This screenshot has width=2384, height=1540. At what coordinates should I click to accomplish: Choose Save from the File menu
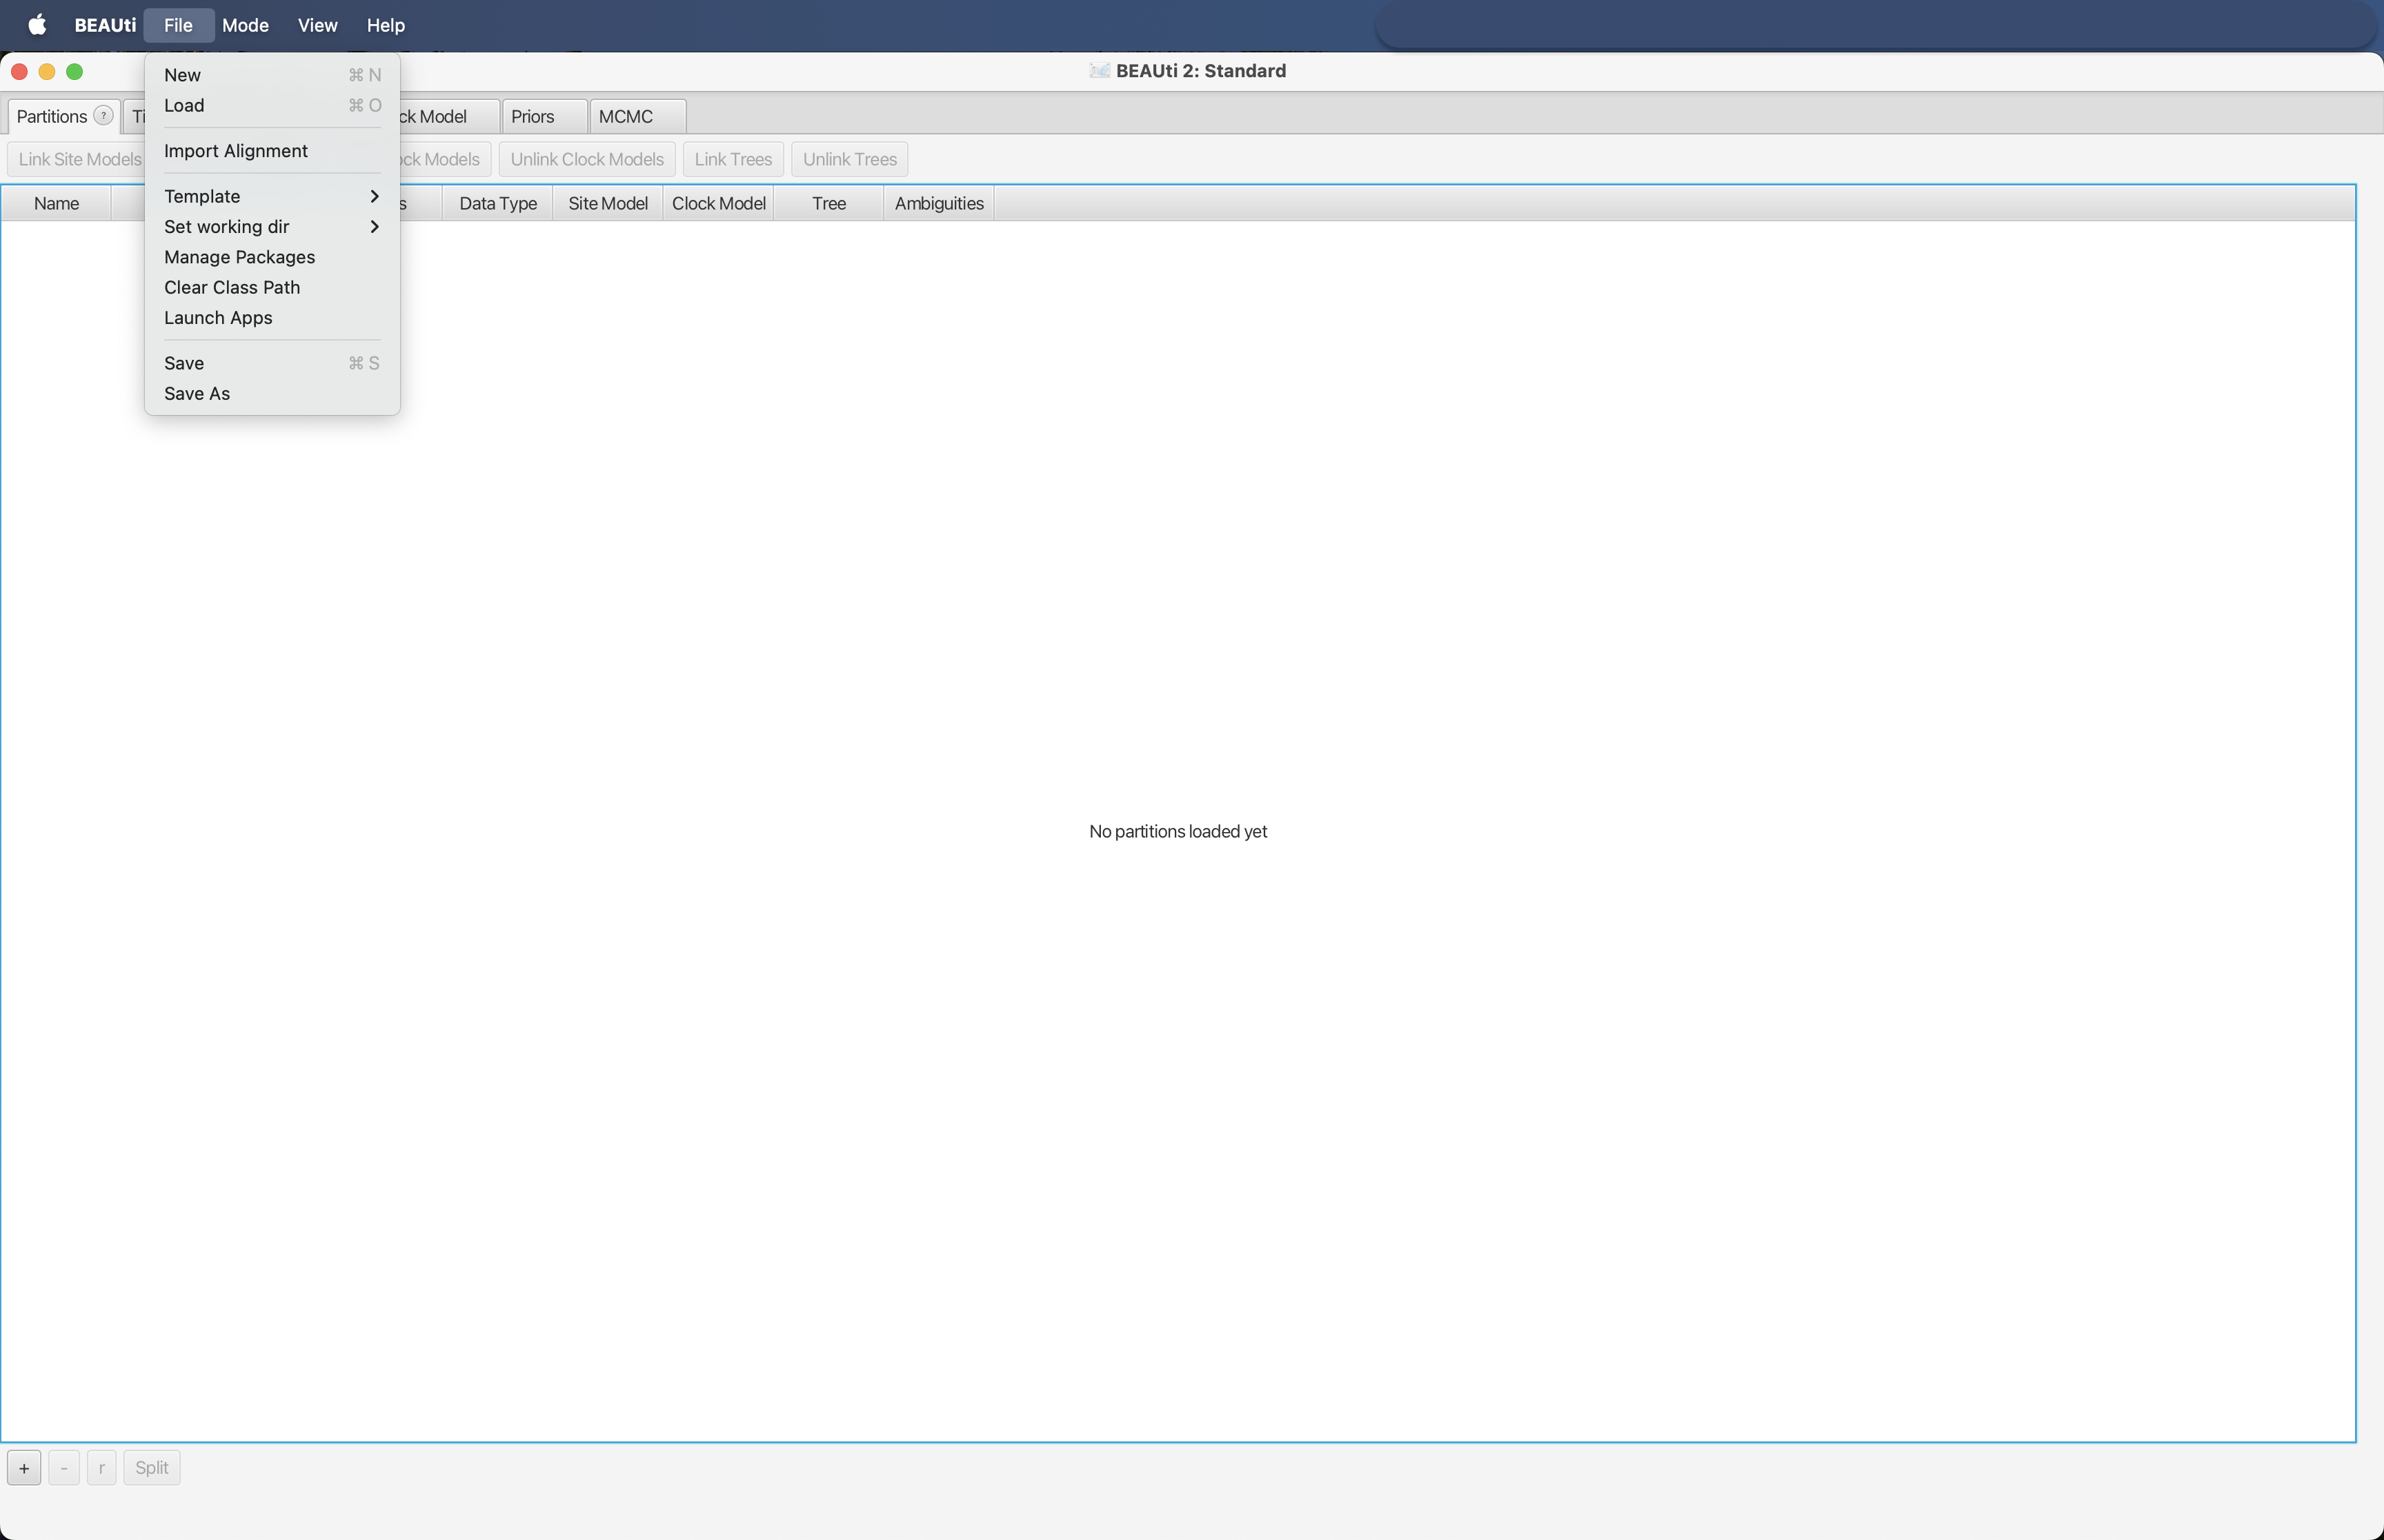tap(272, 363)
